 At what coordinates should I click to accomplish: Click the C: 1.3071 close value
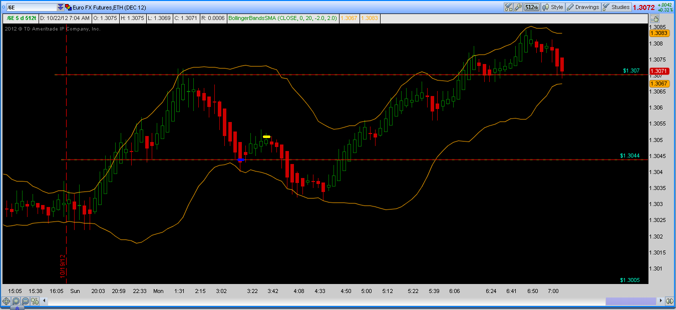click(186, 18)
